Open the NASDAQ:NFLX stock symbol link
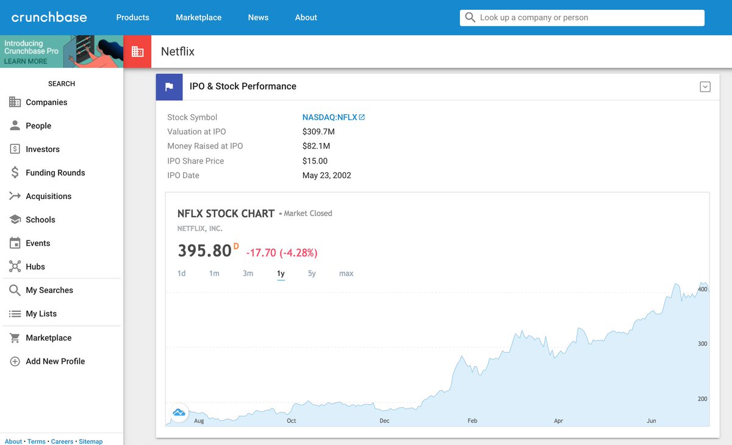 pyautogui.click(x=330, y=117)
